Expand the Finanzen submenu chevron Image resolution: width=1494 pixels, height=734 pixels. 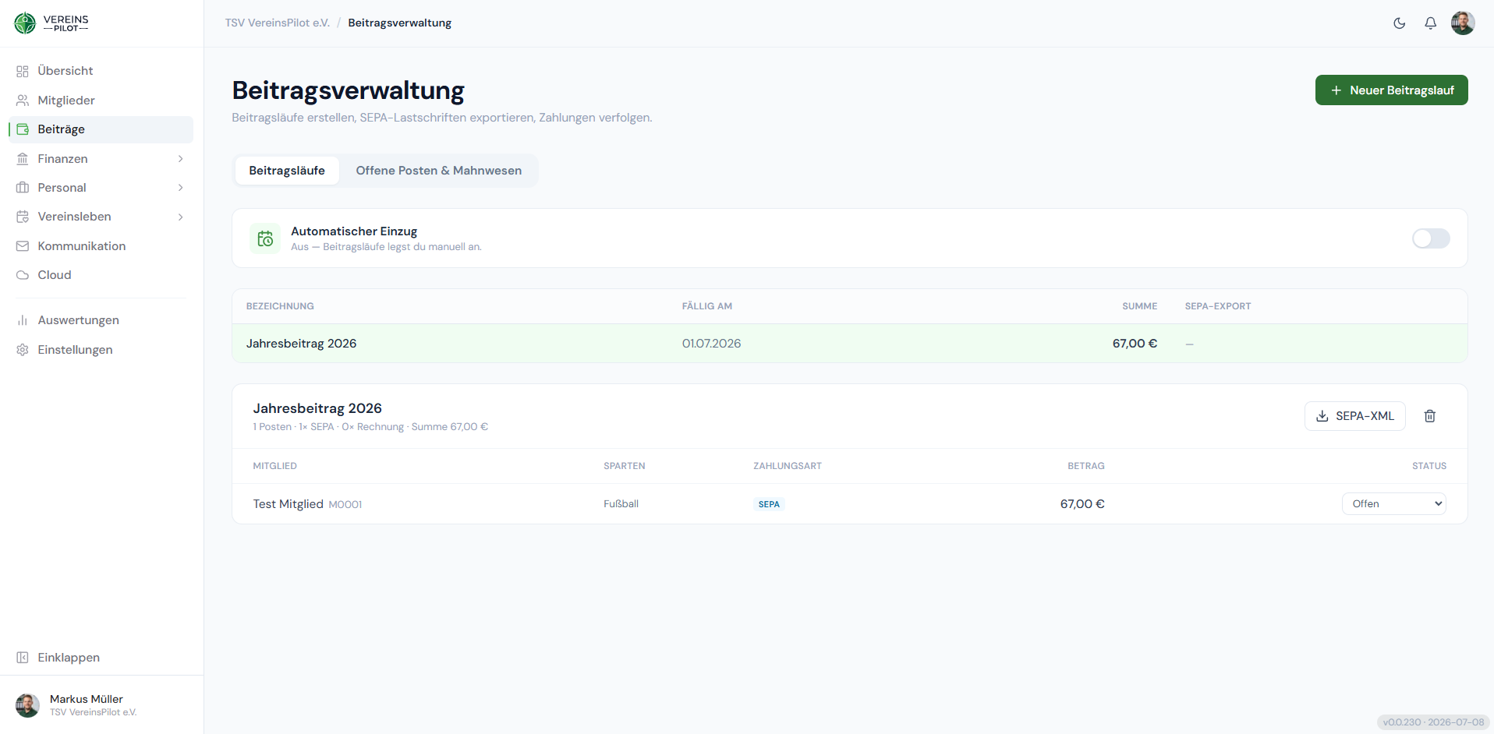[181, 159]
